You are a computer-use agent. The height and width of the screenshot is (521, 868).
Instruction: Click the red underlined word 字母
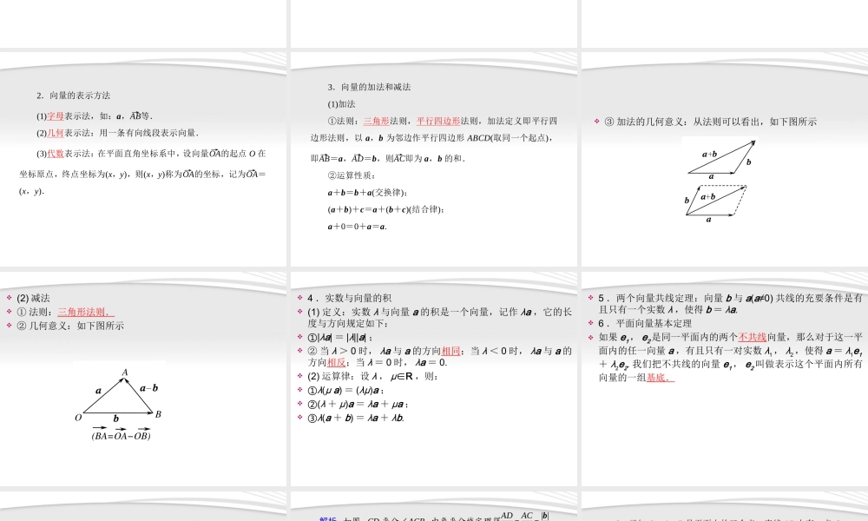pyautogui.click(x=56, y=116)
